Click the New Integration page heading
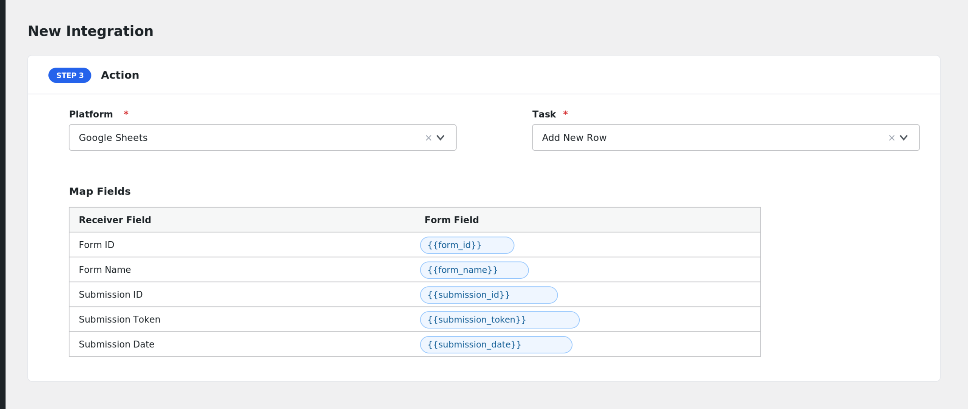This screenshot has height=409, width=968. point(91,31)
